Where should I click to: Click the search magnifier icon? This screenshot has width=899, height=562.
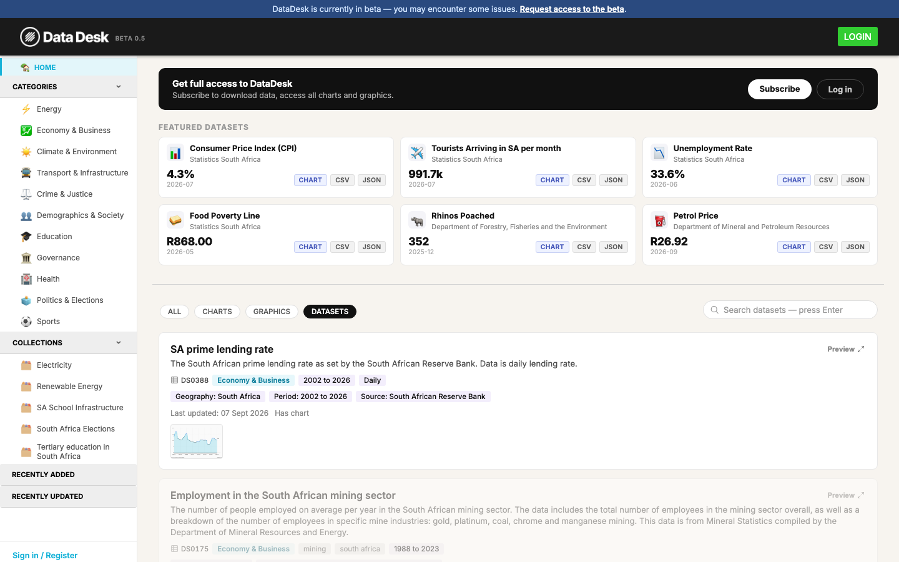pos(715,310)
